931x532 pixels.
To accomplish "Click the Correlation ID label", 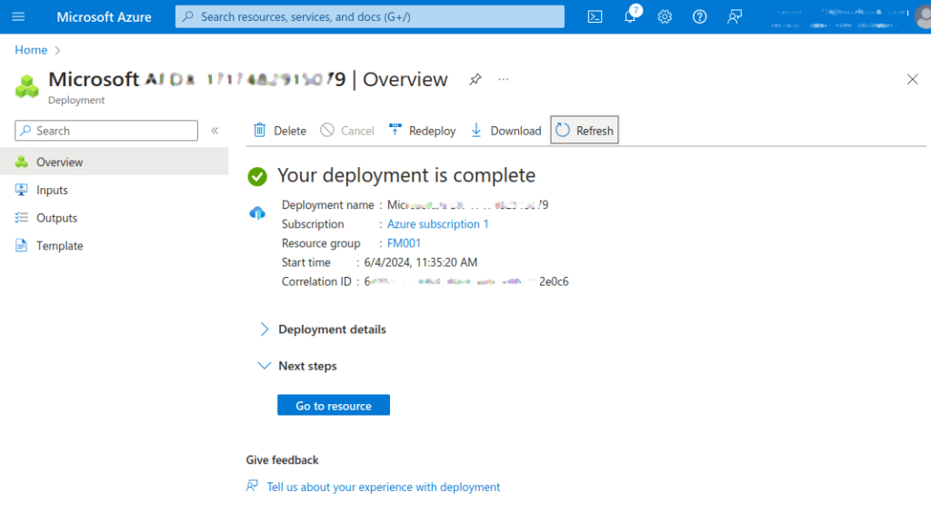I will (x=316, y=281).
